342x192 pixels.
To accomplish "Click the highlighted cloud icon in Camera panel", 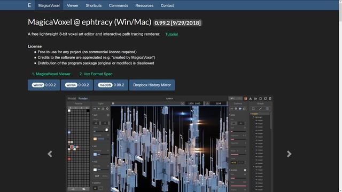I will (240, 109).
